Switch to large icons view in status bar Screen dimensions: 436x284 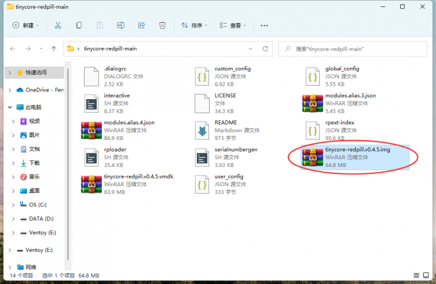pos(426,276)
